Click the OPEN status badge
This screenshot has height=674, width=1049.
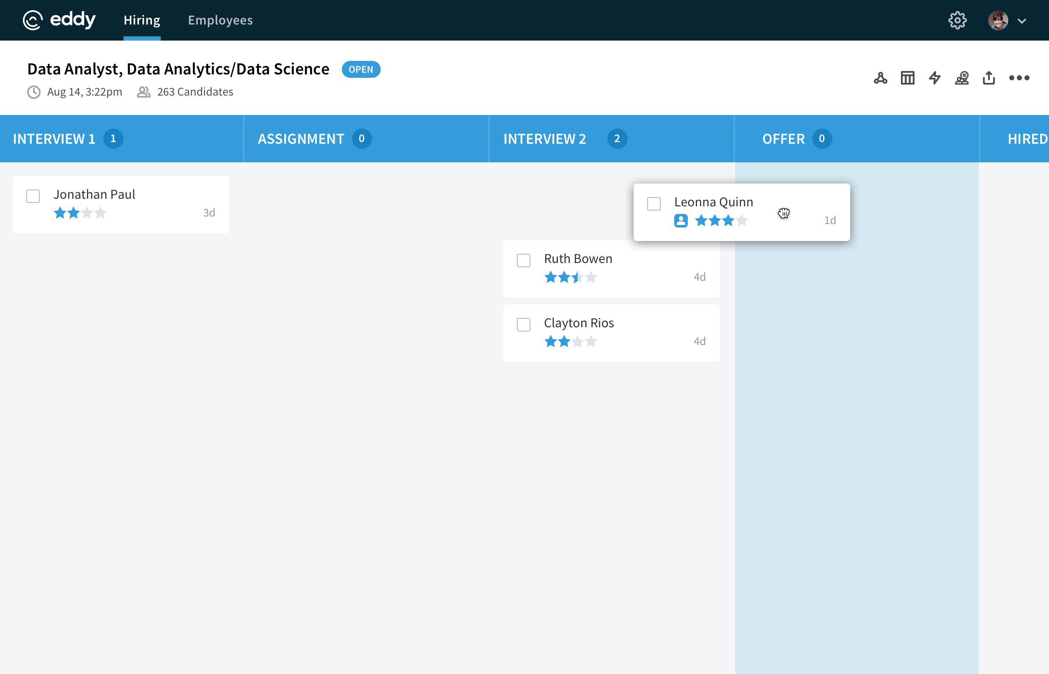click(361, 70)
